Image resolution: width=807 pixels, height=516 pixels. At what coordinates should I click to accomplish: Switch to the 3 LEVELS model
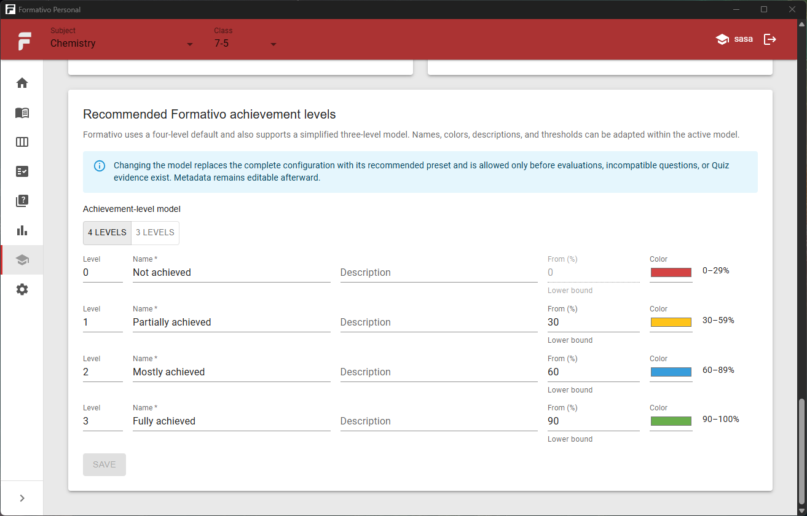[155, 233]
